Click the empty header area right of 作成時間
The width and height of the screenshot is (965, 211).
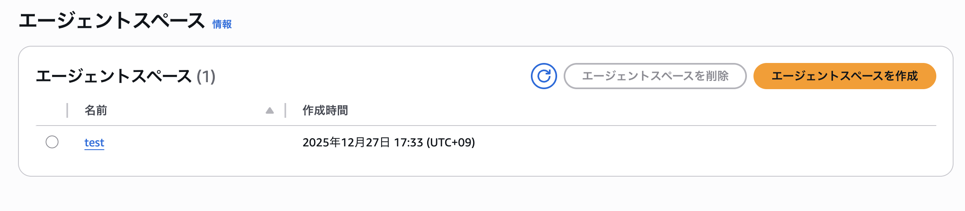[615, 110]
